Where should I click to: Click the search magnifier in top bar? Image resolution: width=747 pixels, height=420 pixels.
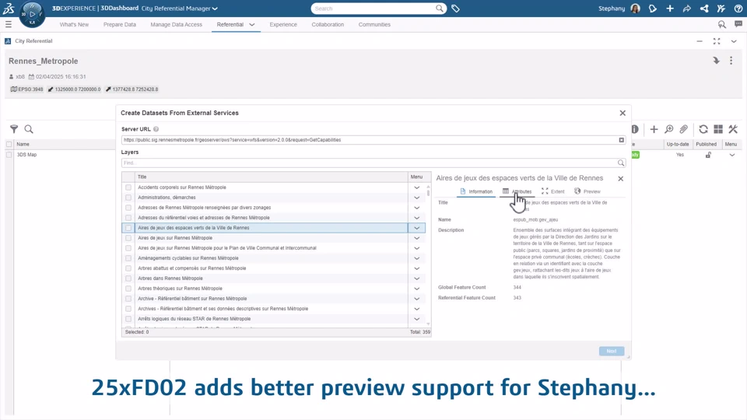tap(439, 8)
